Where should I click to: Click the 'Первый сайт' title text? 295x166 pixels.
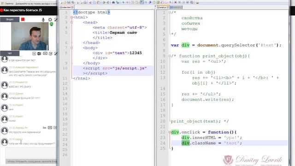[x=124, y=33]
